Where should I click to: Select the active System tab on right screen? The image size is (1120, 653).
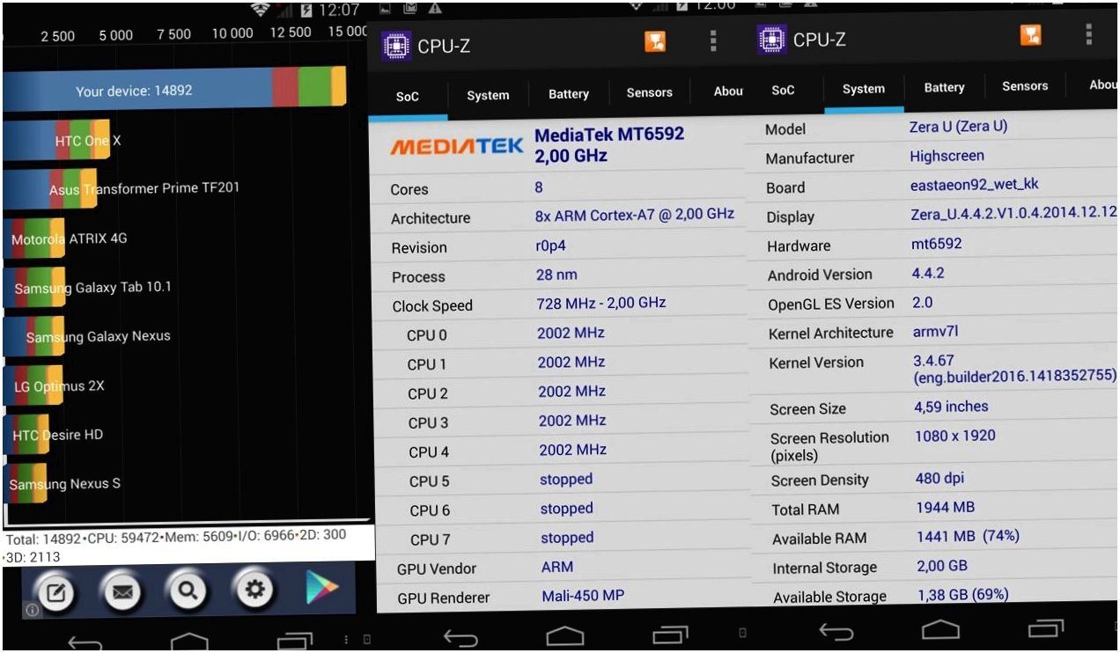[863, 89]
